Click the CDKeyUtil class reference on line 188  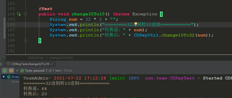coord(146,35)
